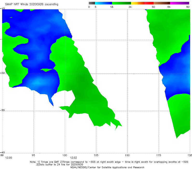Click the color bar label '5'
This screenshot has height=169, width=192.
[x=95, y=7]
